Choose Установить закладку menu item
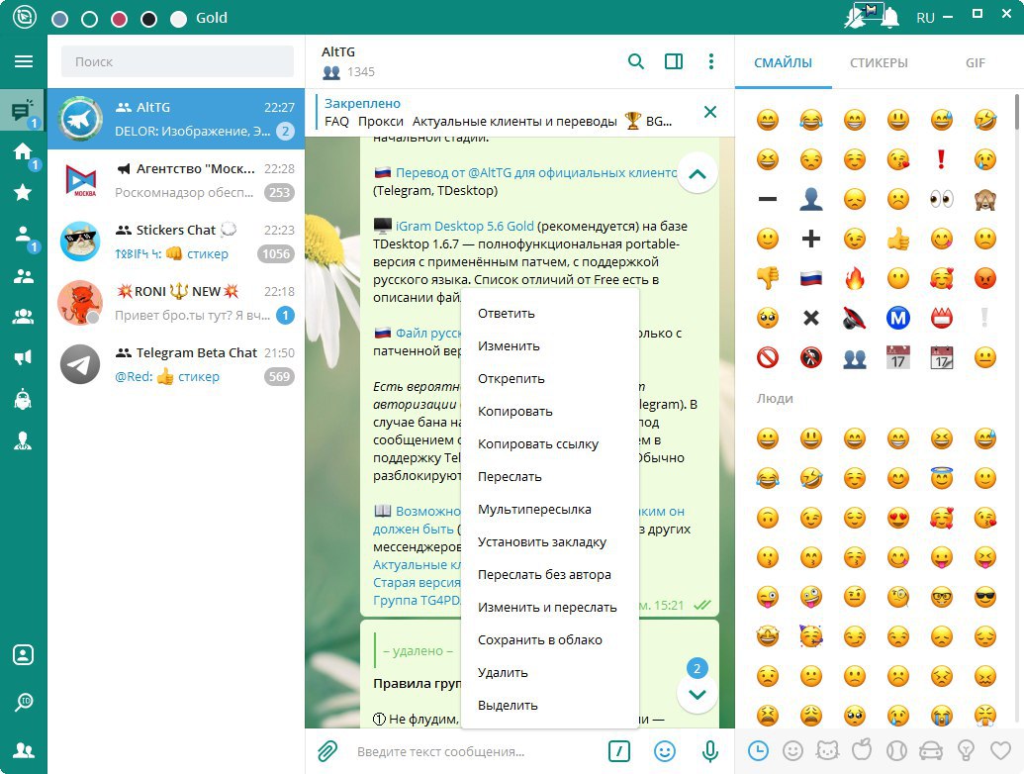Screen dimensions: 1024x774 click(x=550, y=542)
